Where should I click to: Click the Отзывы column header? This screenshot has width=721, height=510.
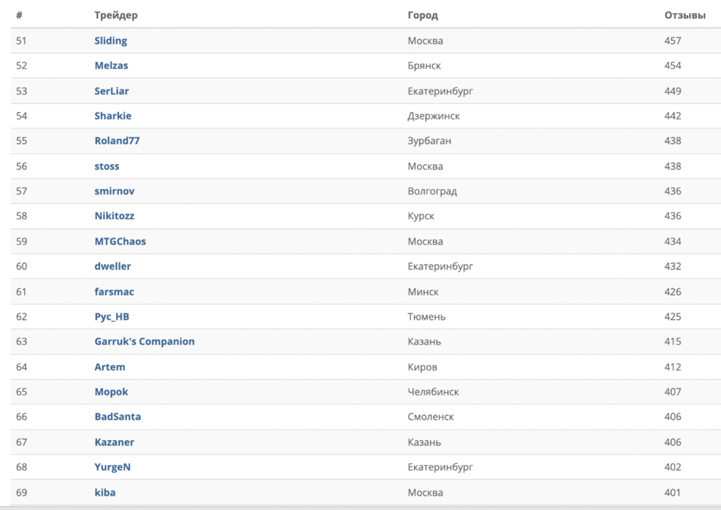[x=684, y=15]
